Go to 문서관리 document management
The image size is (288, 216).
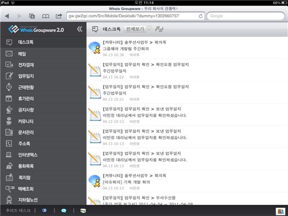tap(43, 132)
